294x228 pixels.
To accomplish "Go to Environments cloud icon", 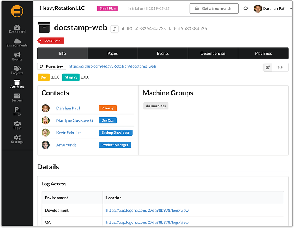I will point(17,41).
